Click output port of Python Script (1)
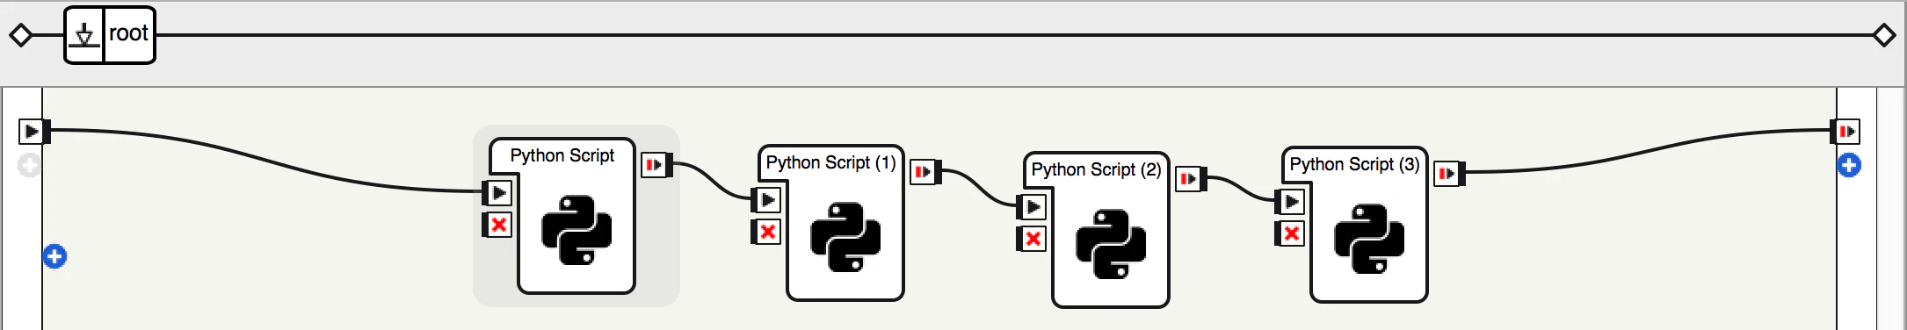This screenshot has height=330, width=1907. coord(925,171)
